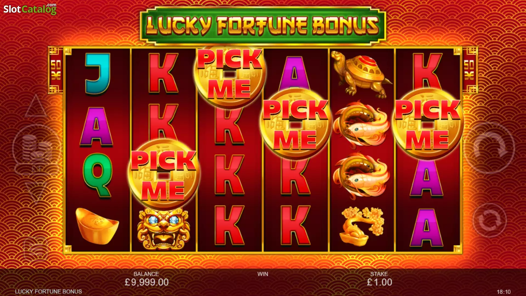Click the large faded spin button
The image size is (526, 296).
(x=490, y=148)
